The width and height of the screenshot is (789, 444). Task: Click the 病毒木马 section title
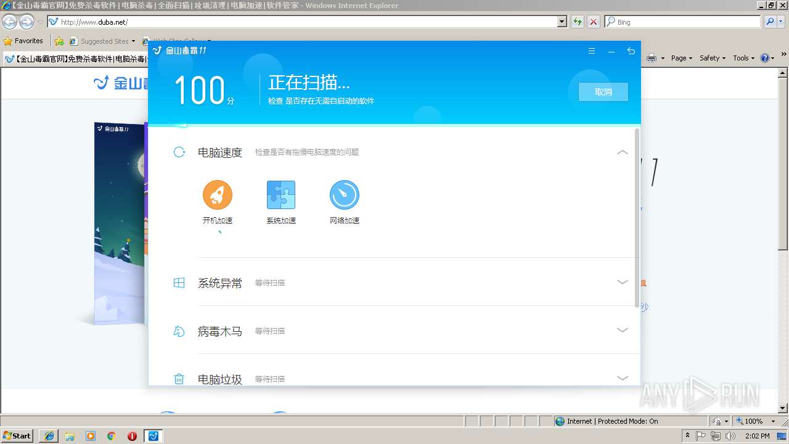tap(220, 331)
